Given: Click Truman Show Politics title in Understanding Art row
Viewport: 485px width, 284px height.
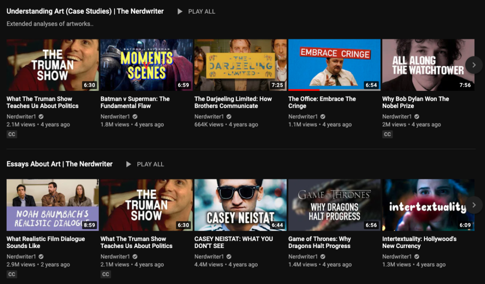Looking at the screenshot, I should click(42, 102).
